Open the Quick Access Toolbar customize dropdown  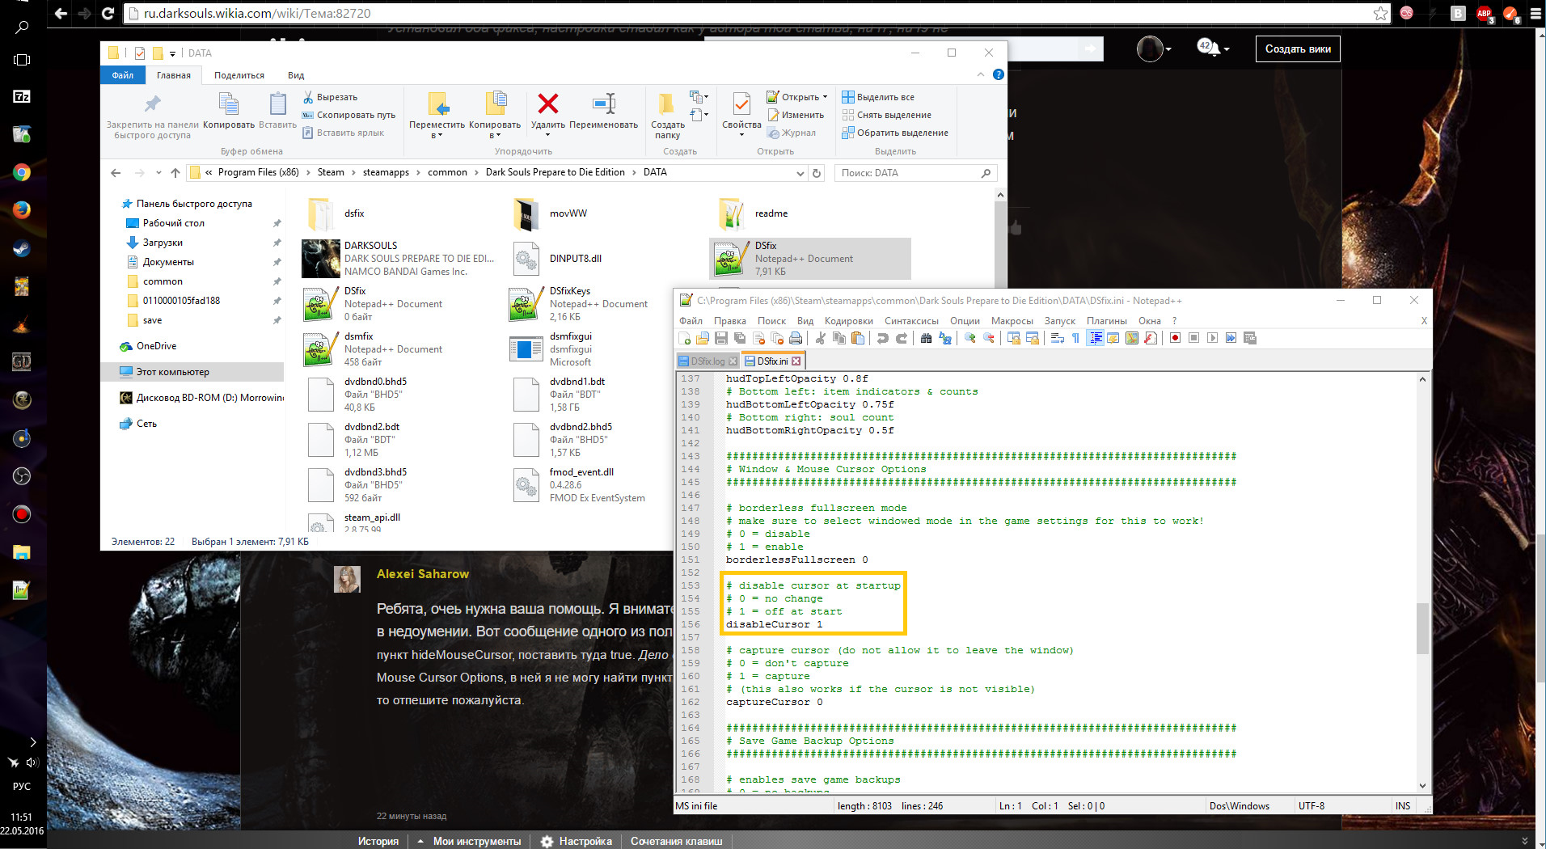click(172, 53)
